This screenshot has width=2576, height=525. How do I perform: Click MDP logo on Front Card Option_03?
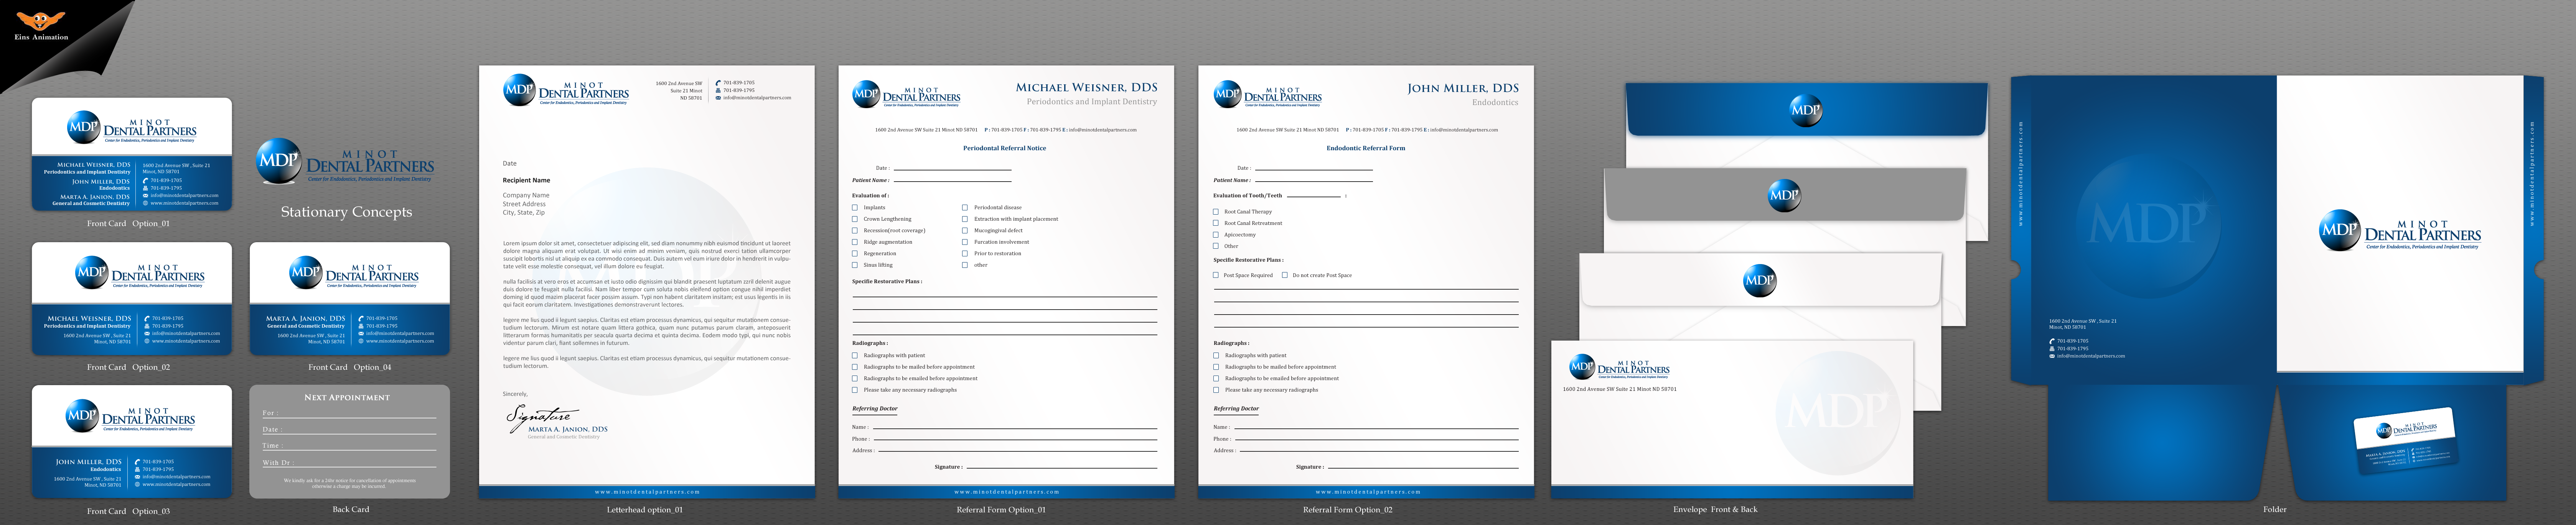[x=82, y=414]
